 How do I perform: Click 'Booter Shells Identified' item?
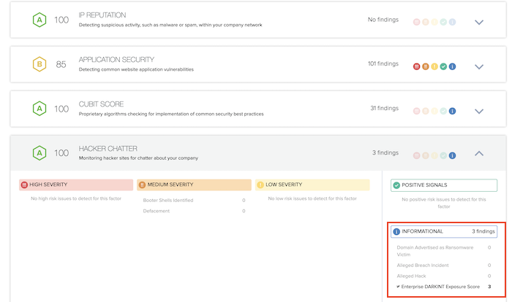[x=168, y=201]
